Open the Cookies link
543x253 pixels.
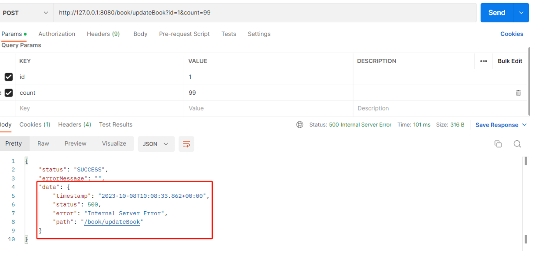coord(512,34)
